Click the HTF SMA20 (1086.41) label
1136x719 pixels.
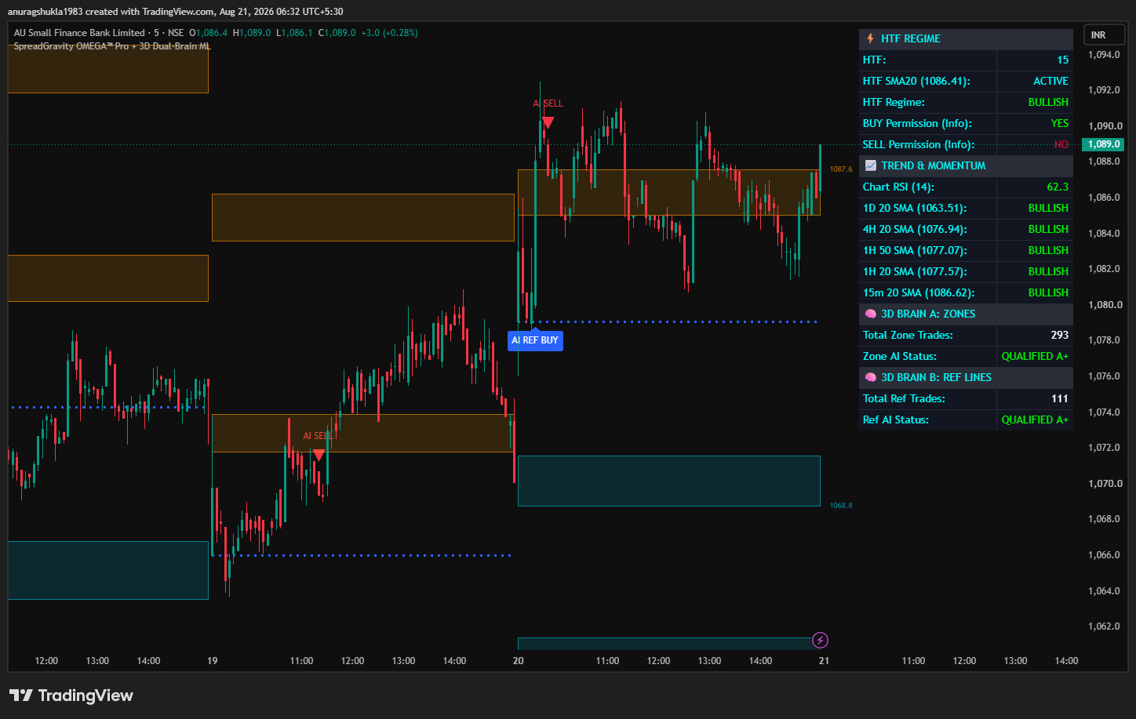coord(916,81)
